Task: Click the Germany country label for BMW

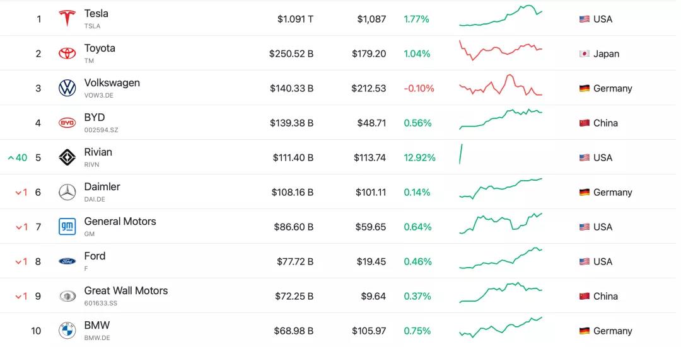Action: (612, 331)
